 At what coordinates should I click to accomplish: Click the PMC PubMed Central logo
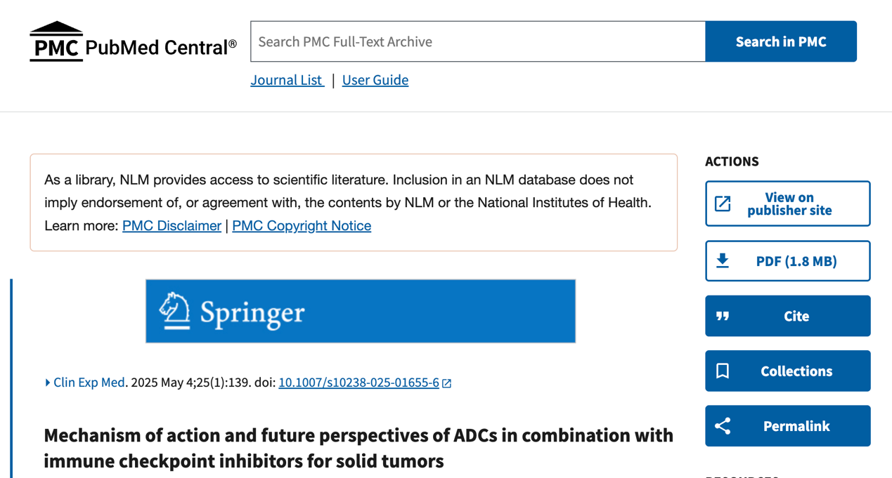(133, 42)
